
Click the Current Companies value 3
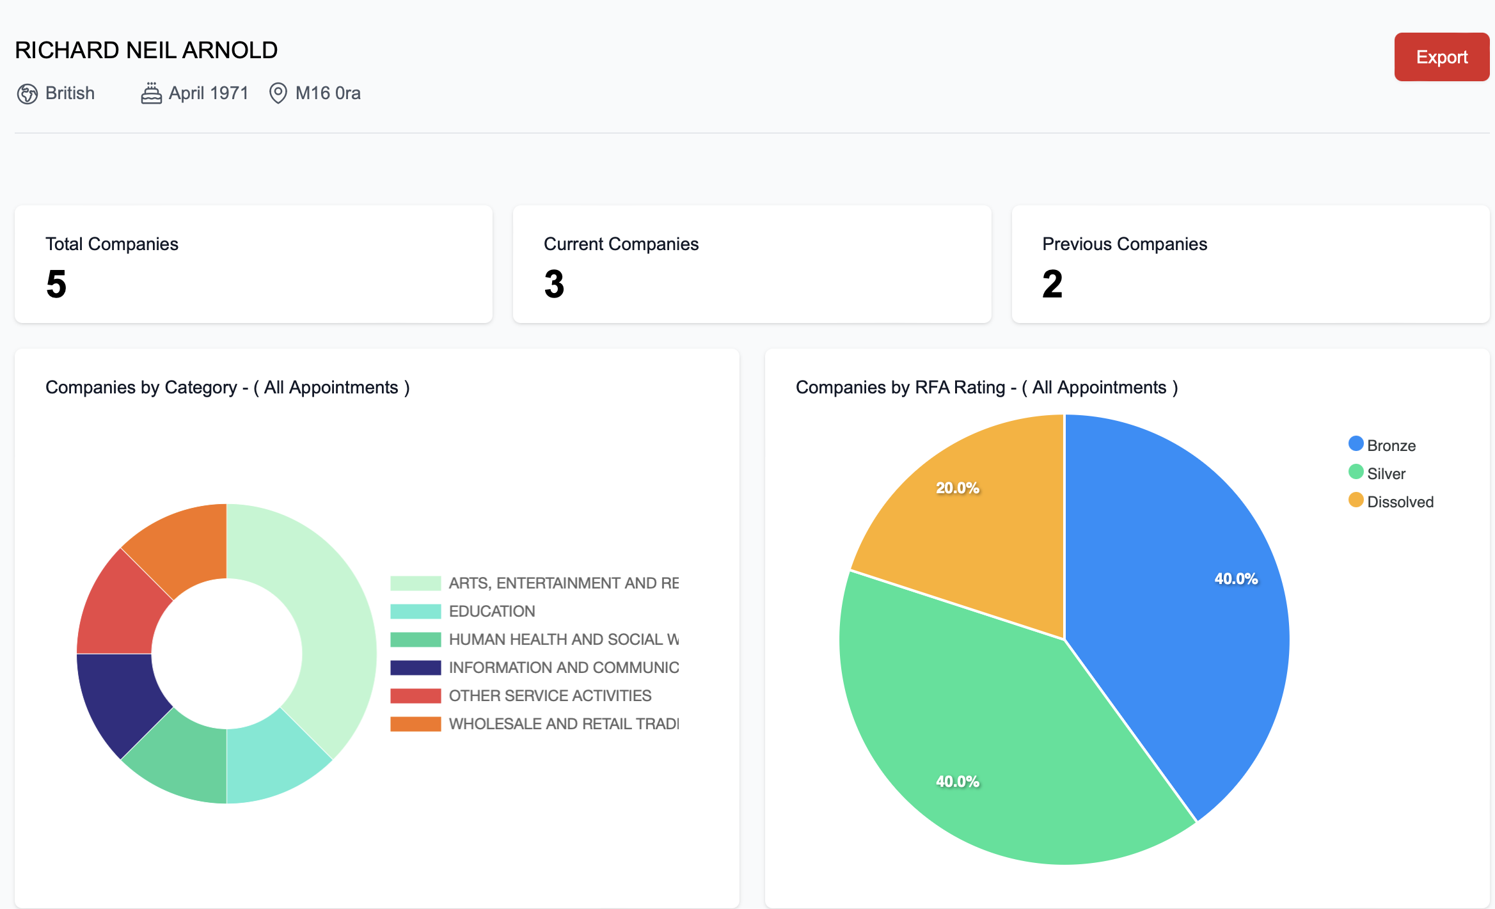point(554,284)
